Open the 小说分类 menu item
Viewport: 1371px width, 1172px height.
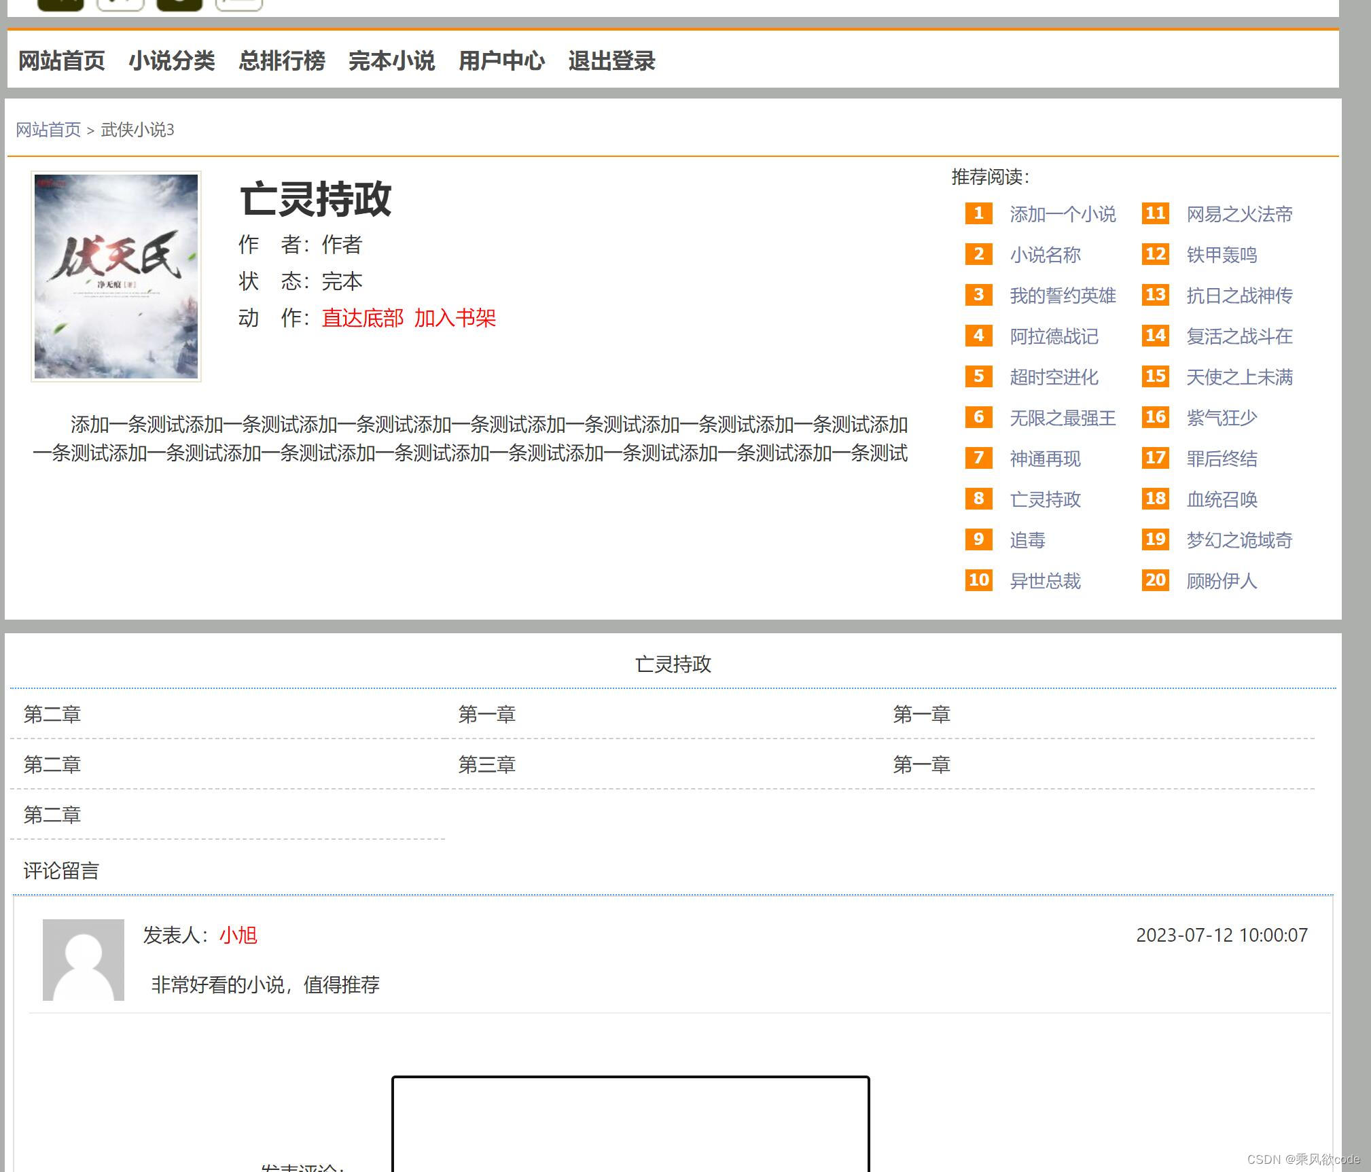pyautogui.click(x=172, y=60)
